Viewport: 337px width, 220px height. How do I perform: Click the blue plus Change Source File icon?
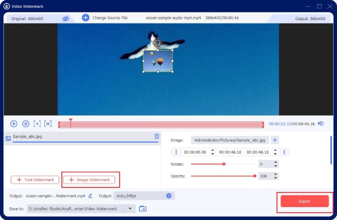coord(85,17)
